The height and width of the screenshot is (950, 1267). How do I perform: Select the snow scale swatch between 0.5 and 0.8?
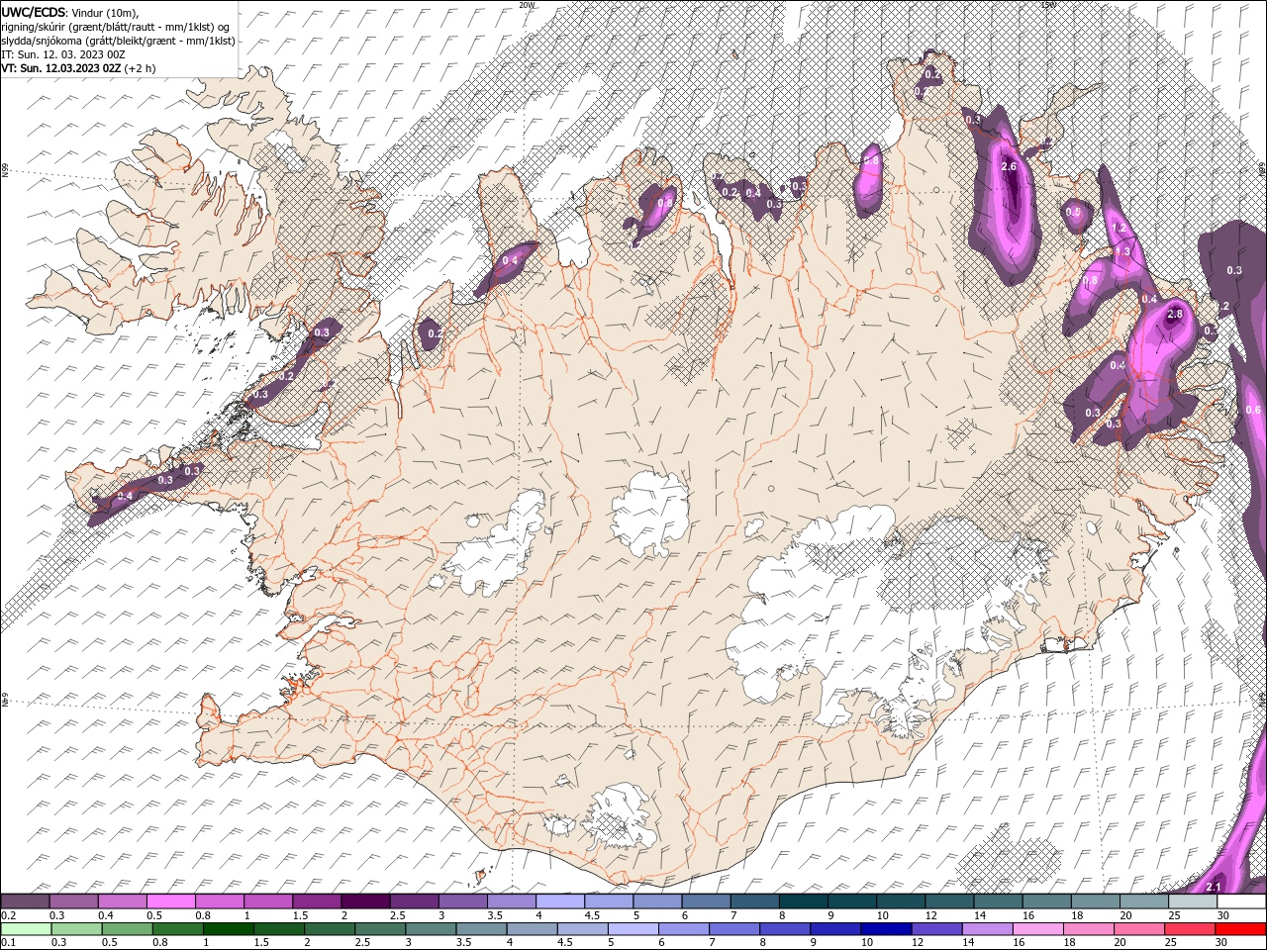[x=170, y=902]
